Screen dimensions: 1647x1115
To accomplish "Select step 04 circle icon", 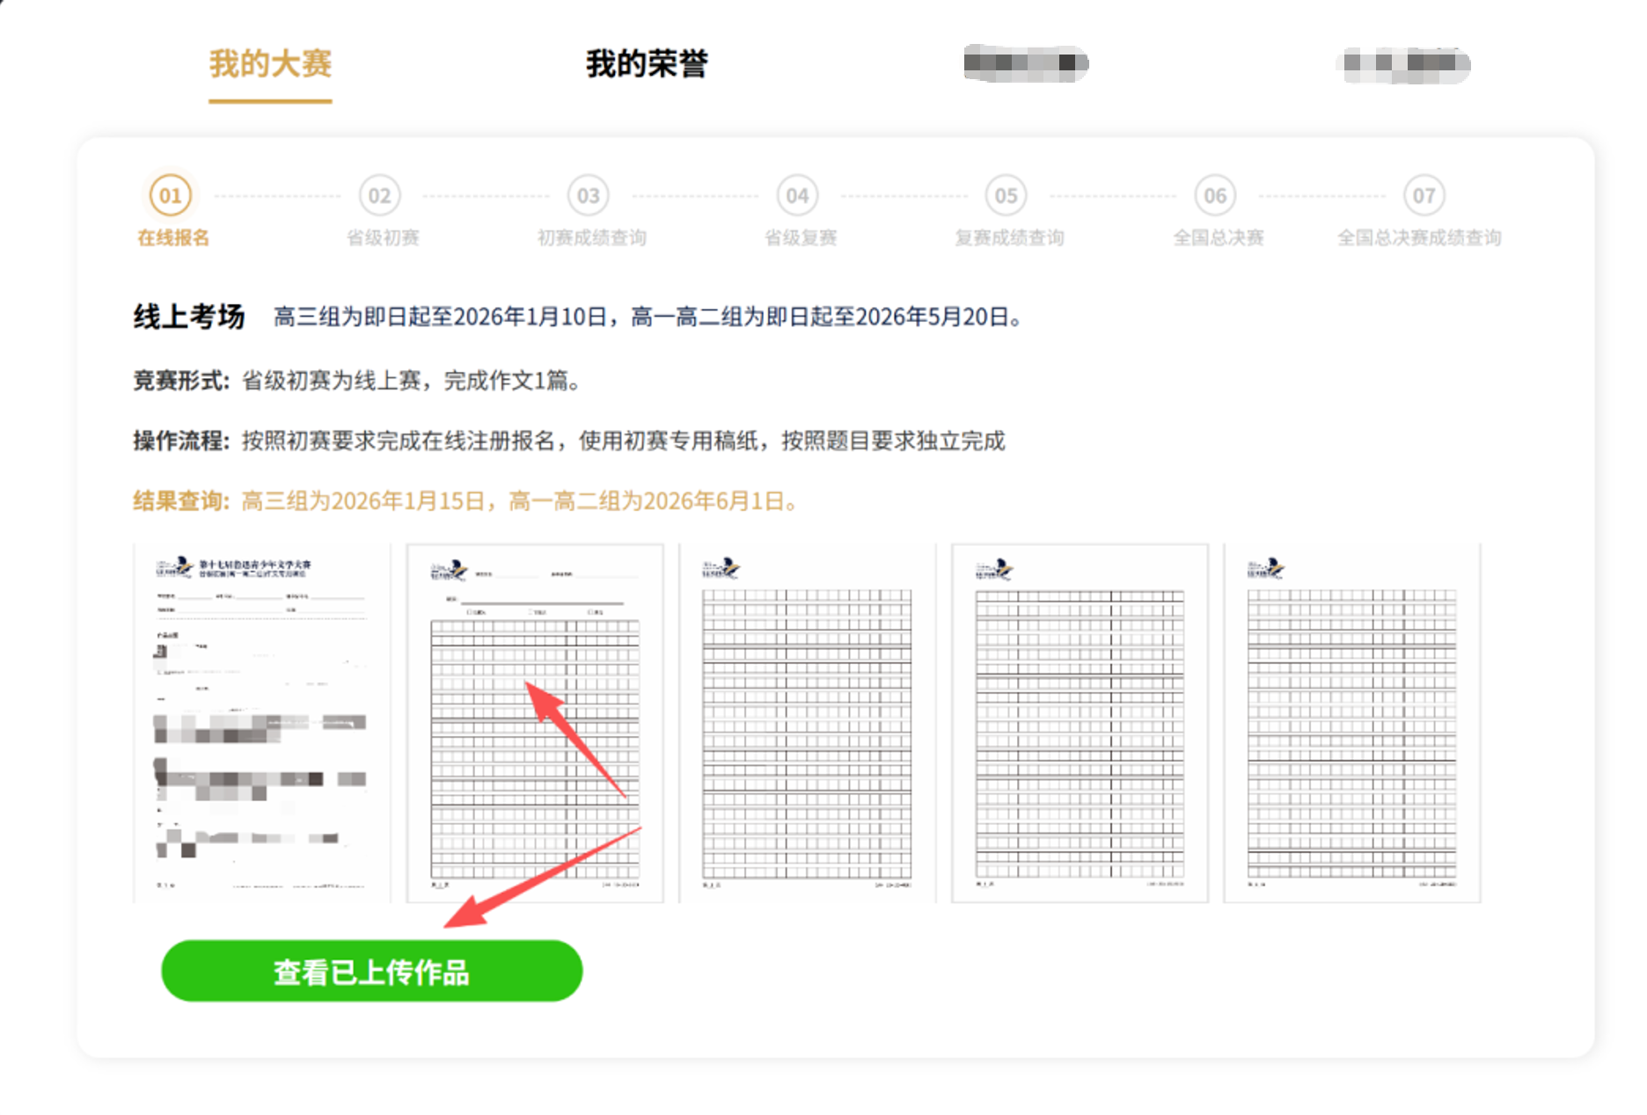I will [x=797, y=195].
